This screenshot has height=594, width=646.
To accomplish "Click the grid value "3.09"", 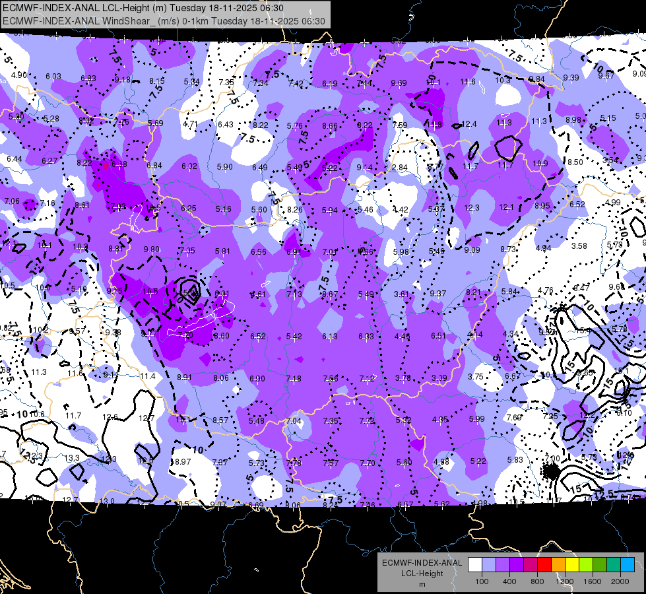I will click(x=439, y=378).
